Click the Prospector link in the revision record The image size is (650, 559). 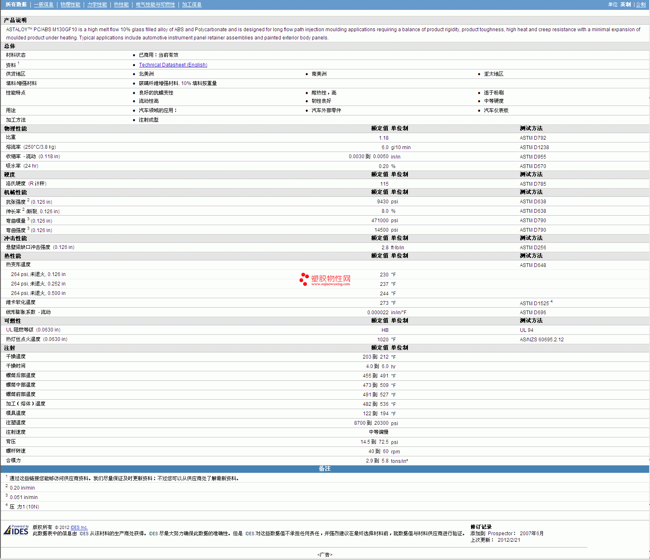pos(500,534)
